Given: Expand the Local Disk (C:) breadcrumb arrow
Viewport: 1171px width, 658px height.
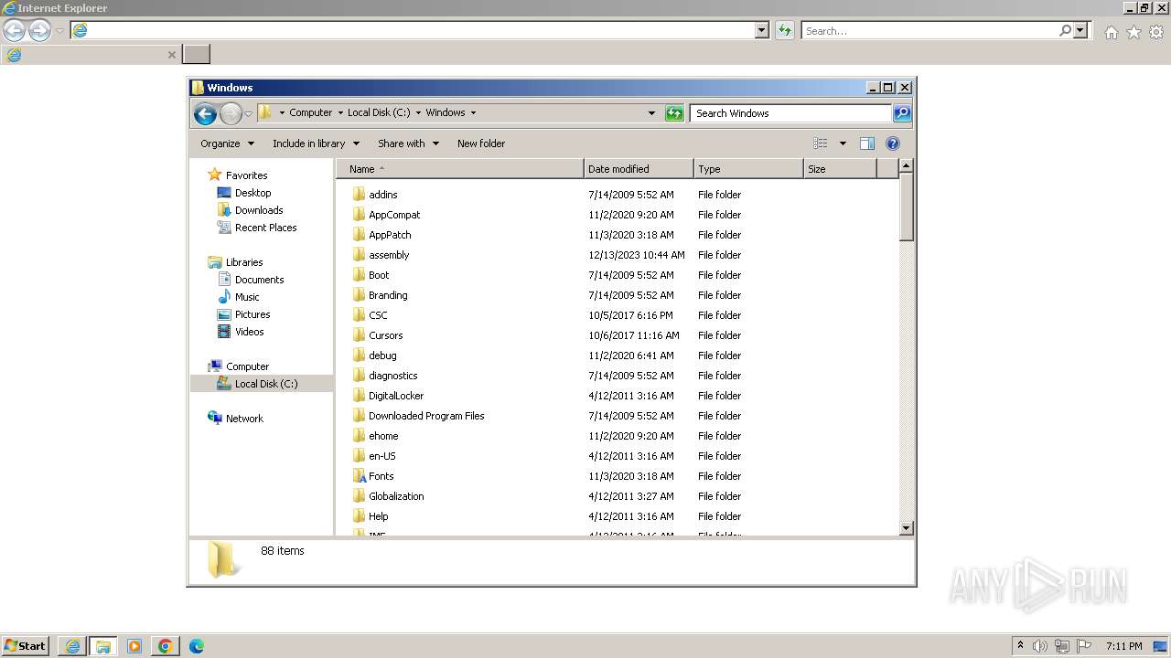Looking at the screenshot, I should pyautogui.click(x=418, y=113).
